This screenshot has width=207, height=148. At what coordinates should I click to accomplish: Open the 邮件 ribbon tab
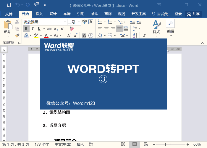point(94,14)
